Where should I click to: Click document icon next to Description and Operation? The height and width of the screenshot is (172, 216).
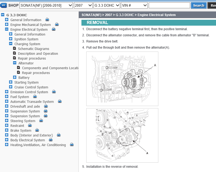(x=14, y=53)
